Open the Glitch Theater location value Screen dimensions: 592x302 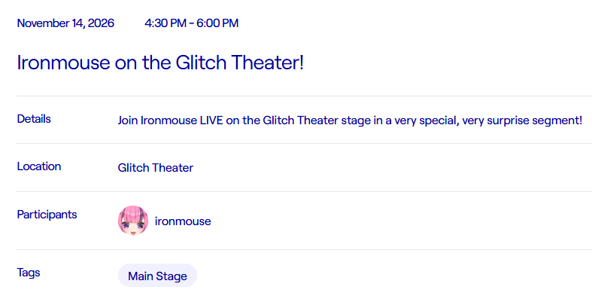tap(156, 167)
